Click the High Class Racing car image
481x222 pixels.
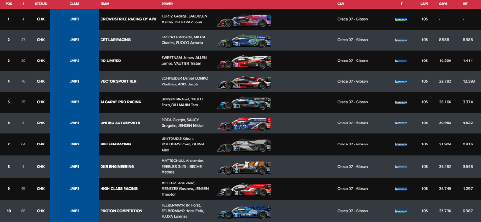(x=244, y=190)
